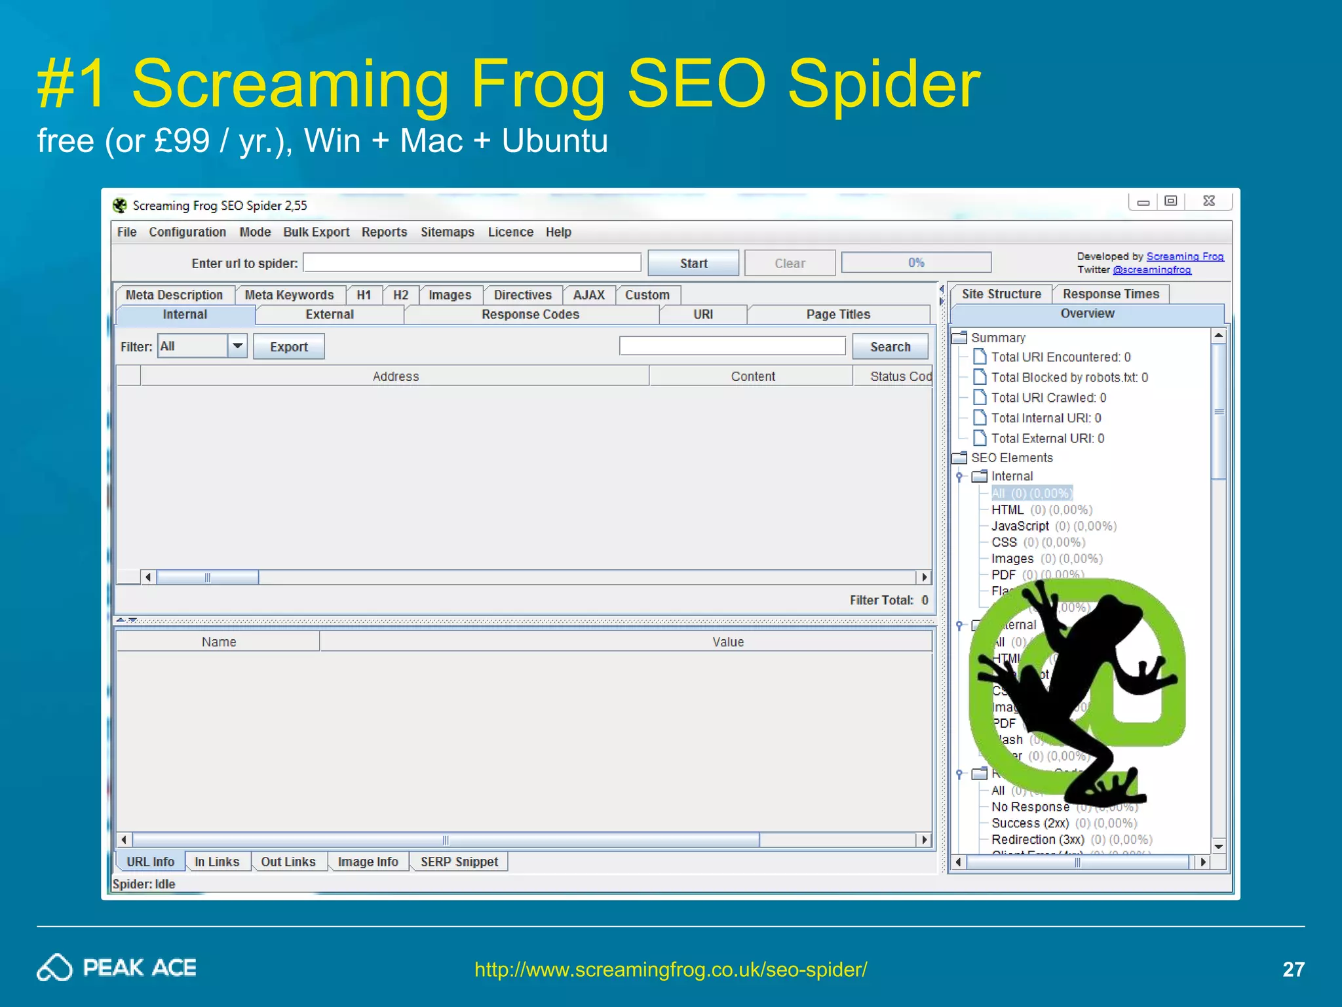Screen dimensions: 1342x1007
Task: Click the Summary folder icon
Action: (959, 338)
